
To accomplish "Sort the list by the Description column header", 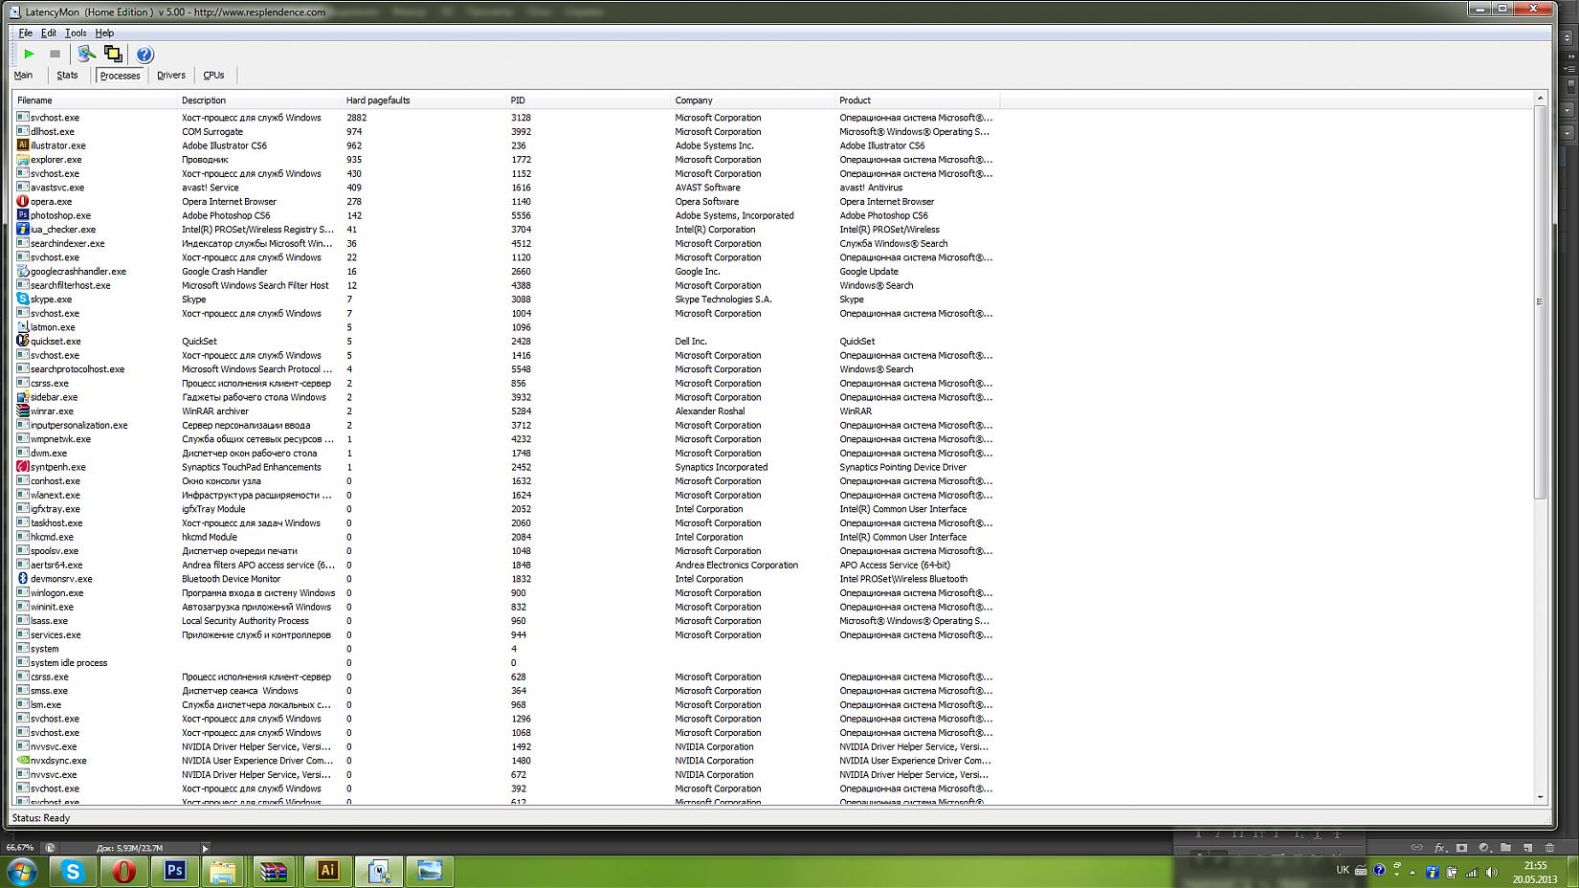I will pyautogui.click(x=259, y=100).
